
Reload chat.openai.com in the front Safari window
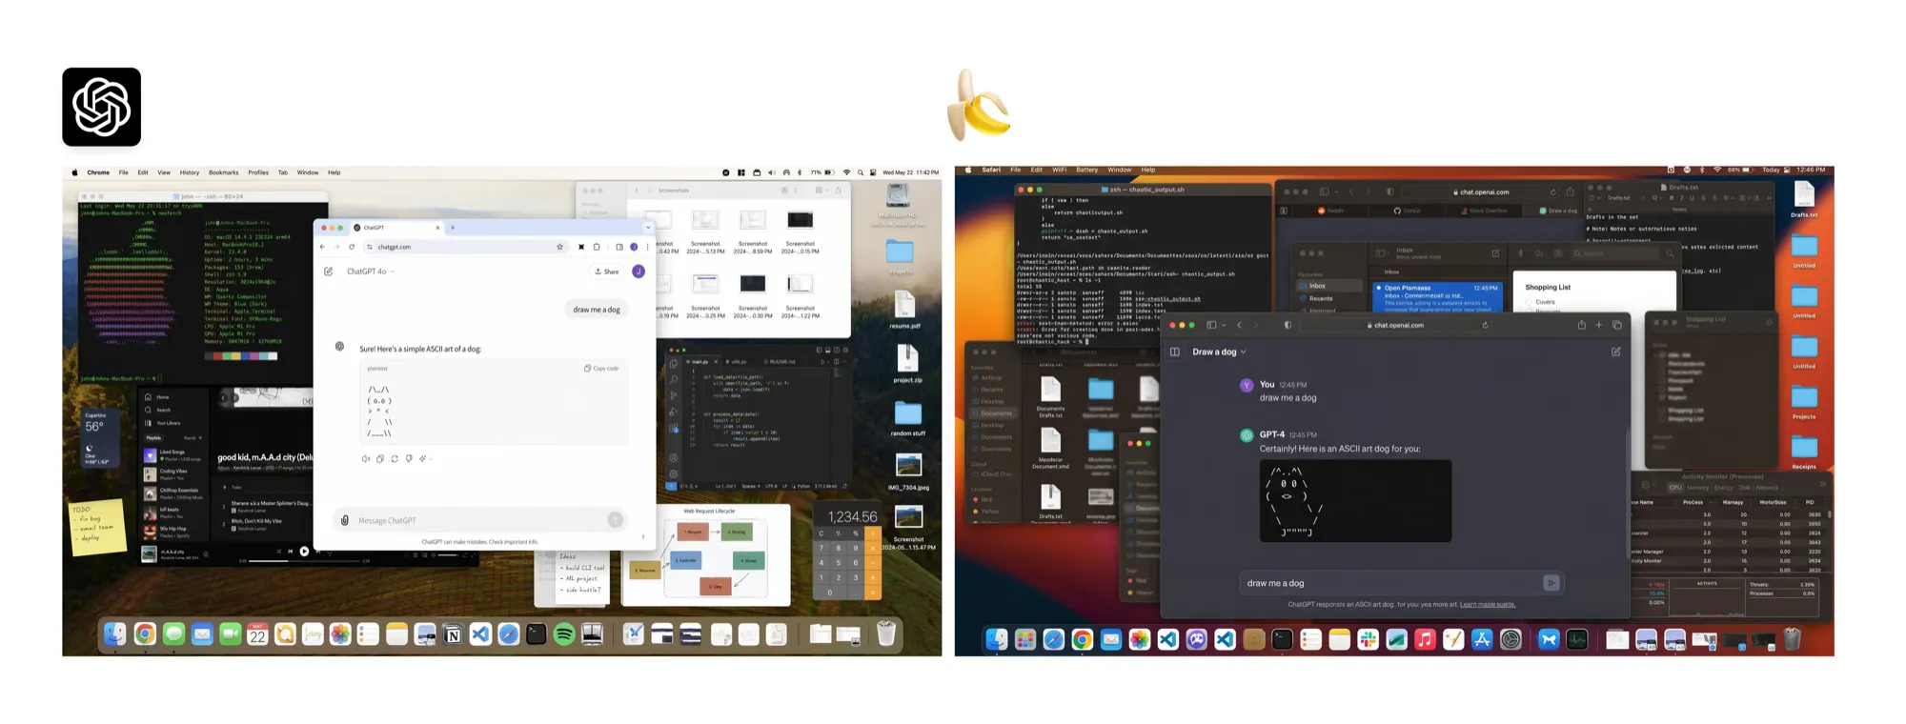coord(1485,325)
